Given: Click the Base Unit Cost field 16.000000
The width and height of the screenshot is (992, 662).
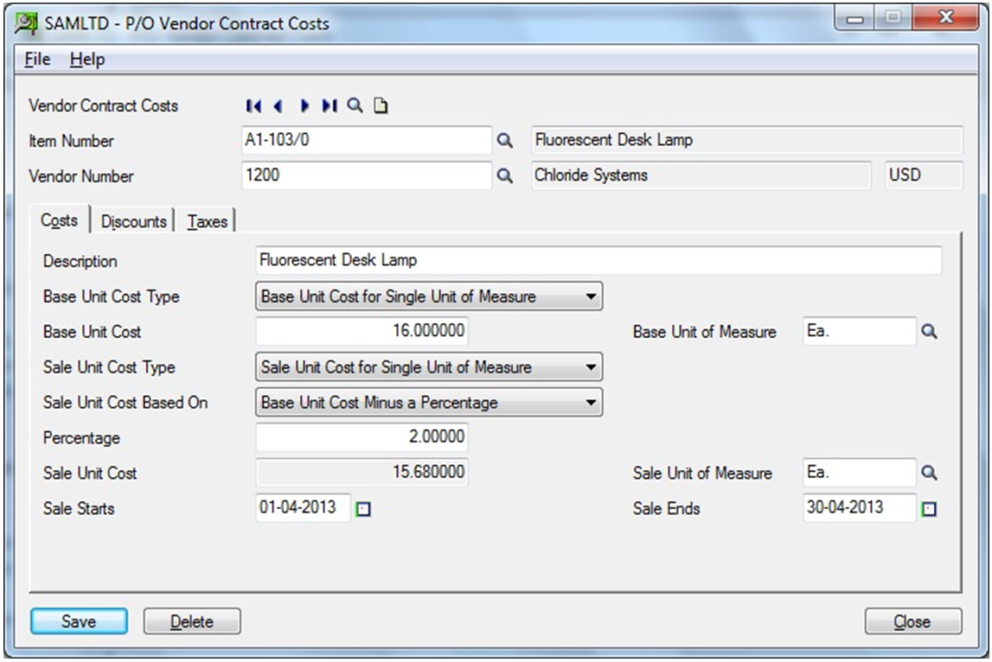Looking at the screenshot, I should click(x=362, y=331).
